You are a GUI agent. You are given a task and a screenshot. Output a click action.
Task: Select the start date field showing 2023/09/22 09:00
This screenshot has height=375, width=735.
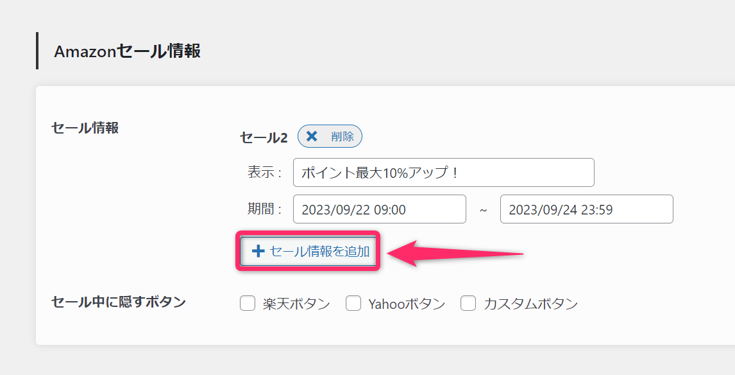(x=378, y=209)
